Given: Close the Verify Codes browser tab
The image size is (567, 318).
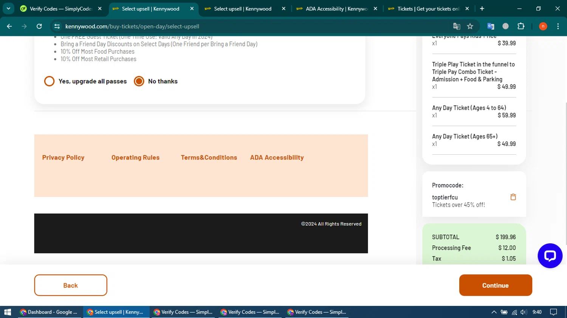Looking at the screenshot, I should pos(100,9).
